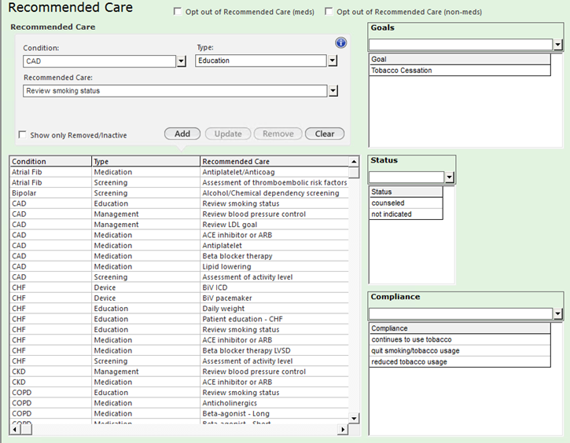Expand the Recommended Care dropdown arrow
The image size is (570, 443).
tap(333, 91)
